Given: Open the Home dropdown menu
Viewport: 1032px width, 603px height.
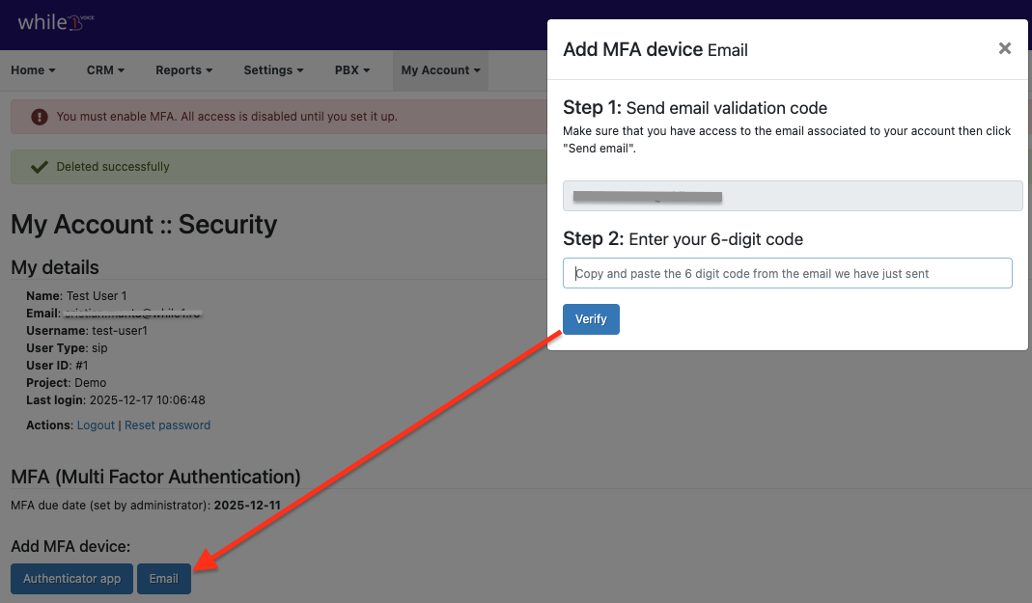Looking at the screenshot, I should point(33,70).
